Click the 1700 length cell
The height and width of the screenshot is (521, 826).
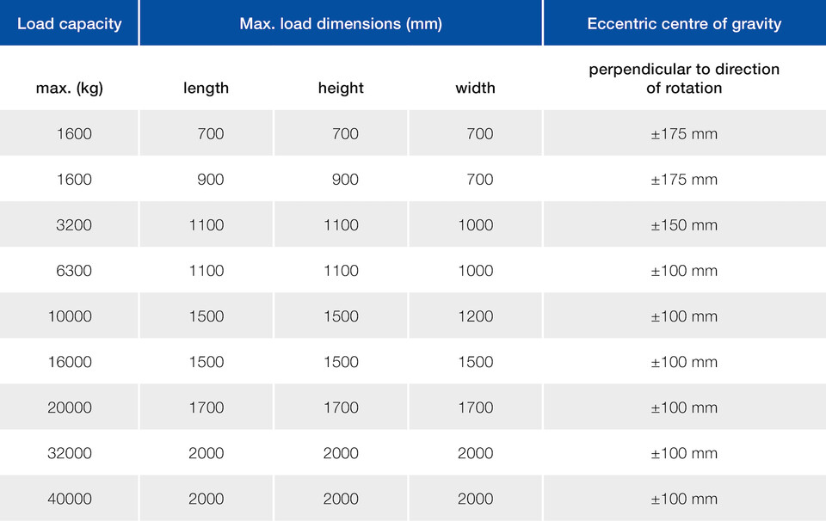pos(206,408)
